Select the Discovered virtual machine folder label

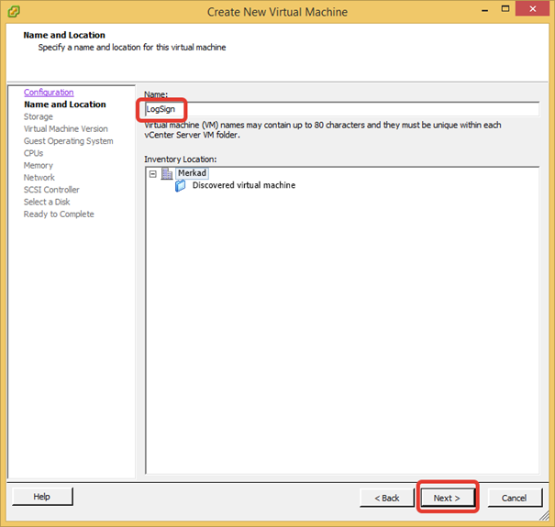243,185
